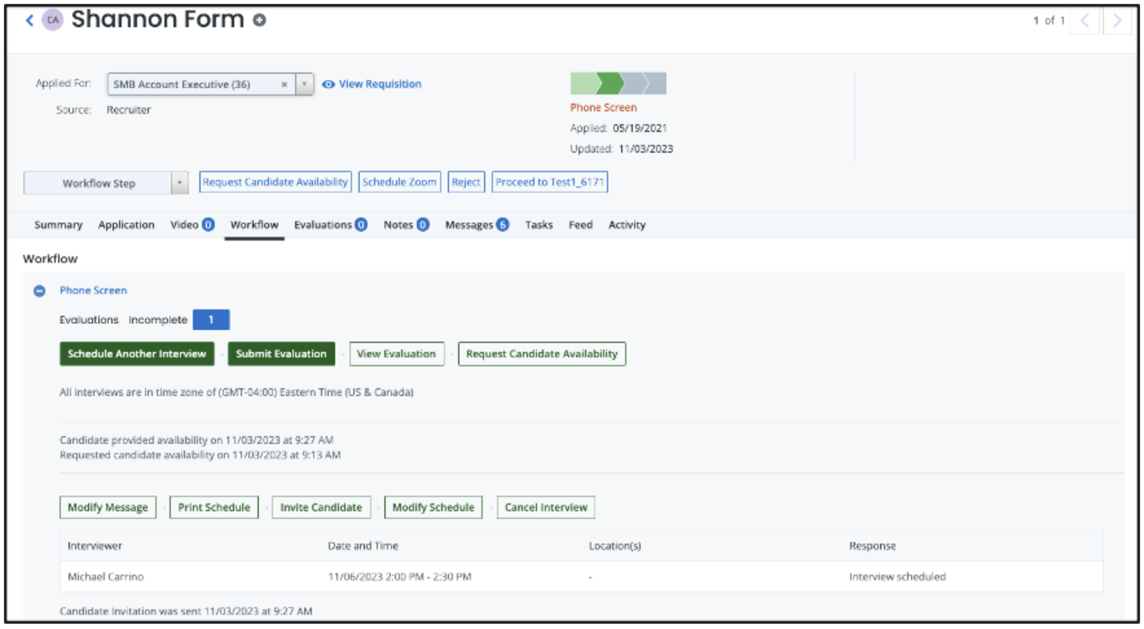1144x629 pixels.
Task: Click the eye icon beside View Requisition
Action: 329,84
